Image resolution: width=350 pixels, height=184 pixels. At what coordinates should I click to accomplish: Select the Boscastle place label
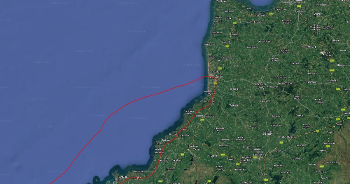tap(174, 134)
